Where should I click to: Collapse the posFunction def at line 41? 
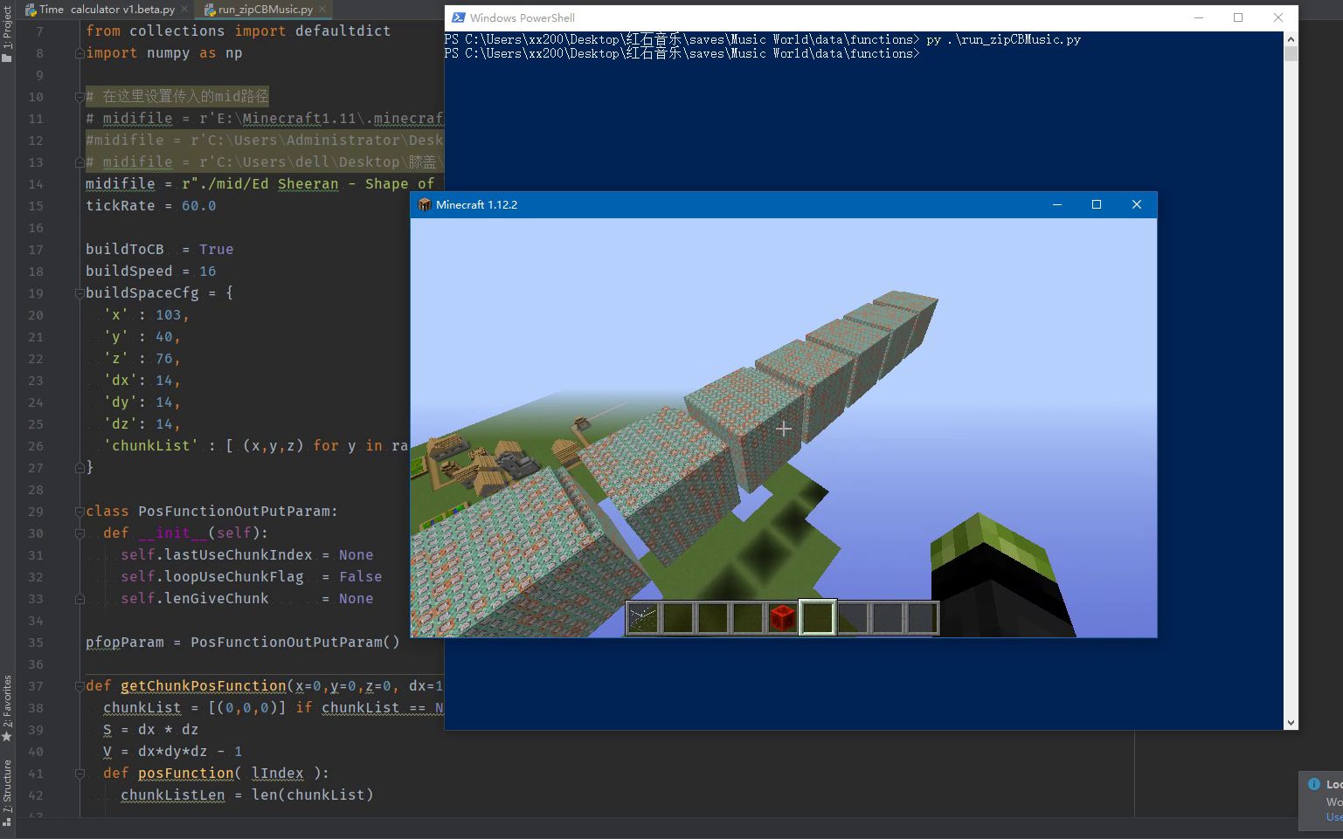[x=80, y=774]
